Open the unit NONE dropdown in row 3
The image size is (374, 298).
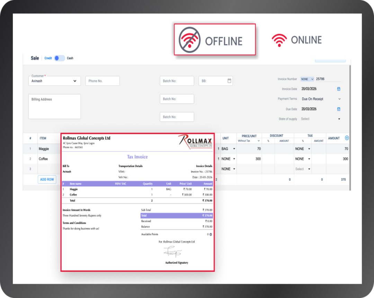coord(228,169)
